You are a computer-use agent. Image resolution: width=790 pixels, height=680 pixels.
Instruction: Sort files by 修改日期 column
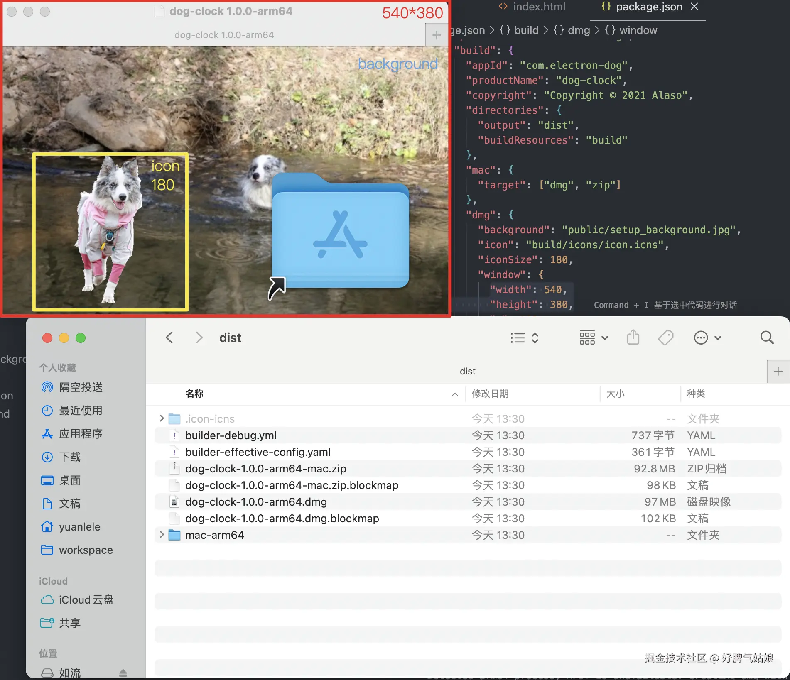490,394
